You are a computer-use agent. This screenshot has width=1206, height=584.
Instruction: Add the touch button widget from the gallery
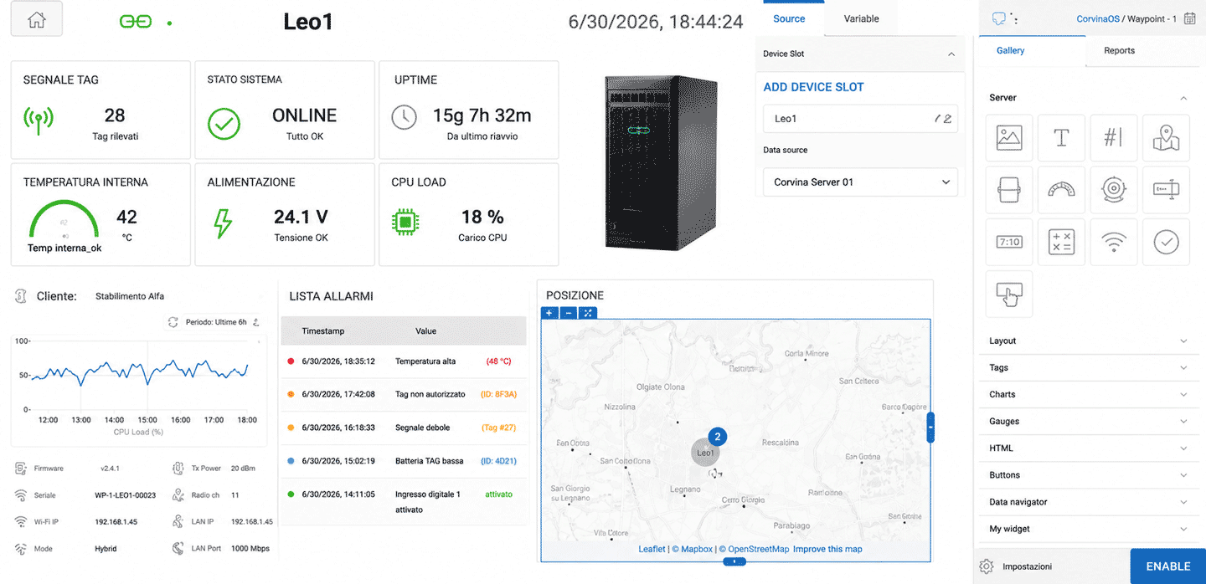[x=1008, y=294]
